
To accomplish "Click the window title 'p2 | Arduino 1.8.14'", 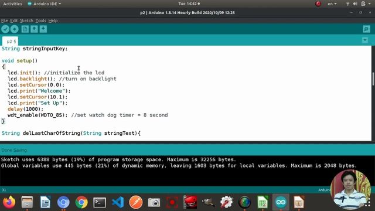I will [x=187, y=13].
